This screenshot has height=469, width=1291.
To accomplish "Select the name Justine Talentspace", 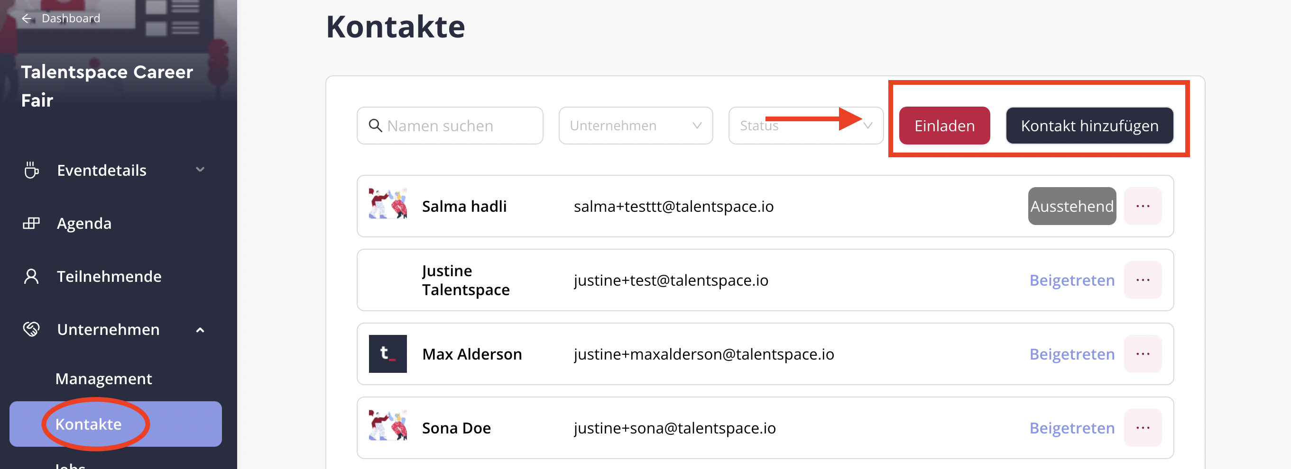I will point(466,280).
